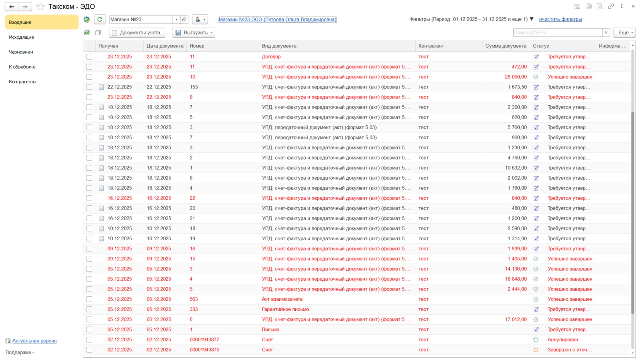Click the uncheck all documents icon
Screen dimensions: 637x360
(x=98, y=32)
